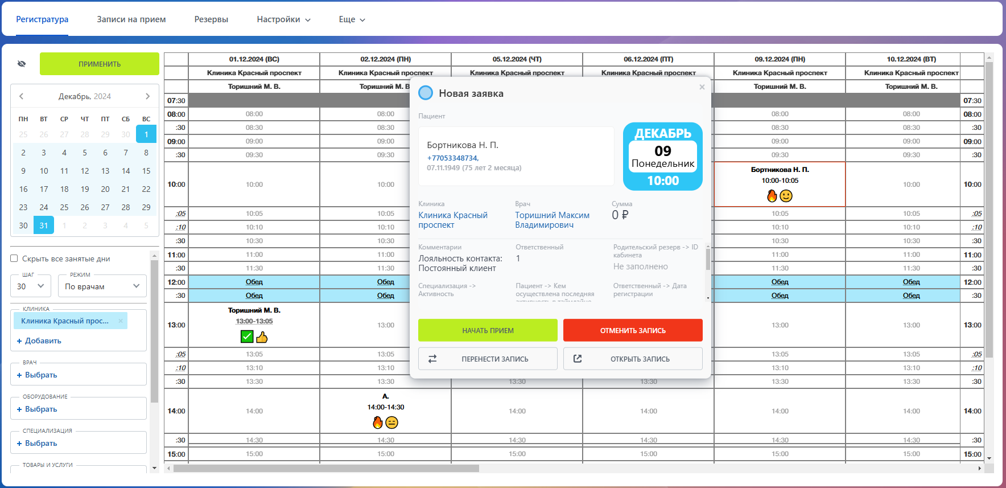
Task: Click Начать прием button
Action: 488,330
